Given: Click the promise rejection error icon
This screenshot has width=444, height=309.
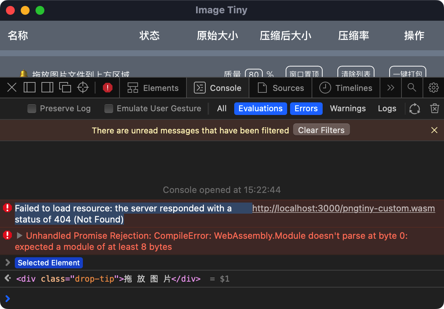Looking at the screenshot, I should 7,235.
